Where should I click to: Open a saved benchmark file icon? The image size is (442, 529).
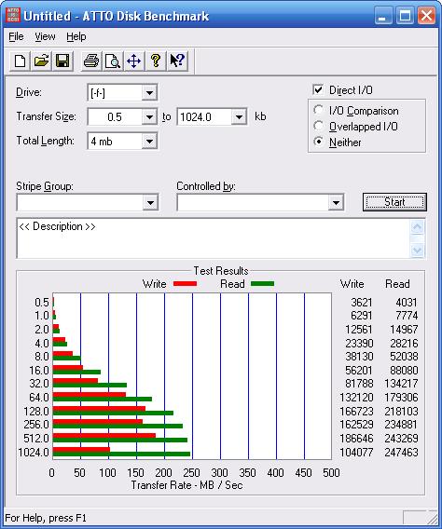tap(41, 61)
